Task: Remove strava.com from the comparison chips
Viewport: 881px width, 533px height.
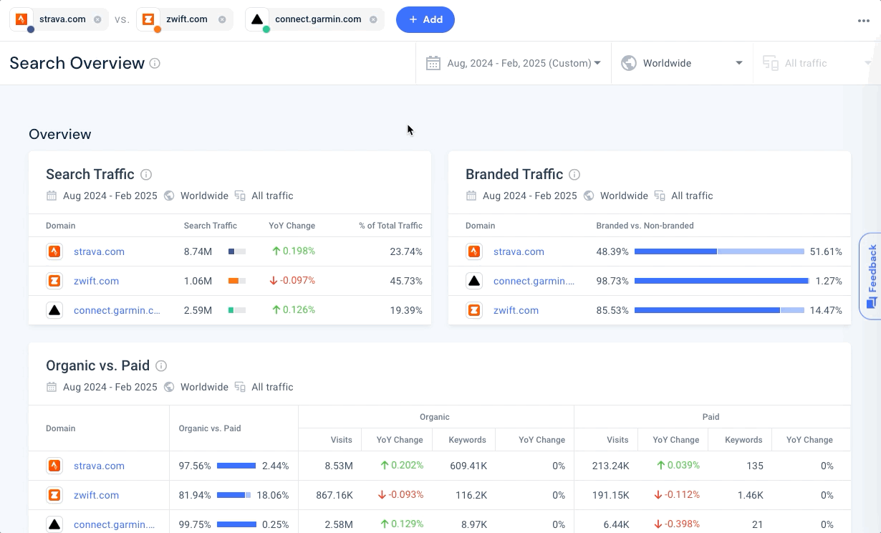Action: 97,19
